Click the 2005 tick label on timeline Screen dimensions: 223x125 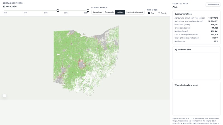(x=46, y=13)
